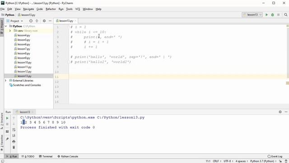This screenshot has width=289, height=163.
Task: Open the Navigate menu
Action: 28,9
